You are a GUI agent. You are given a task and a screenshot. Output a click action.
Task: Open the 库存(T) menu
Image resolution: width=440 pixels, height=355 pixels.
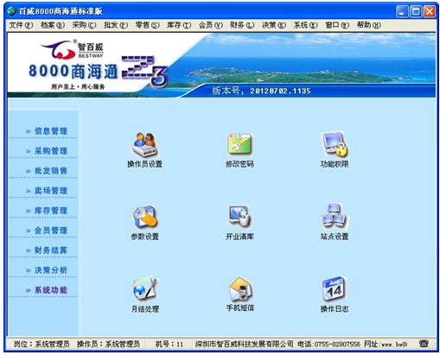pyautogui.click(x=179, y=25)
